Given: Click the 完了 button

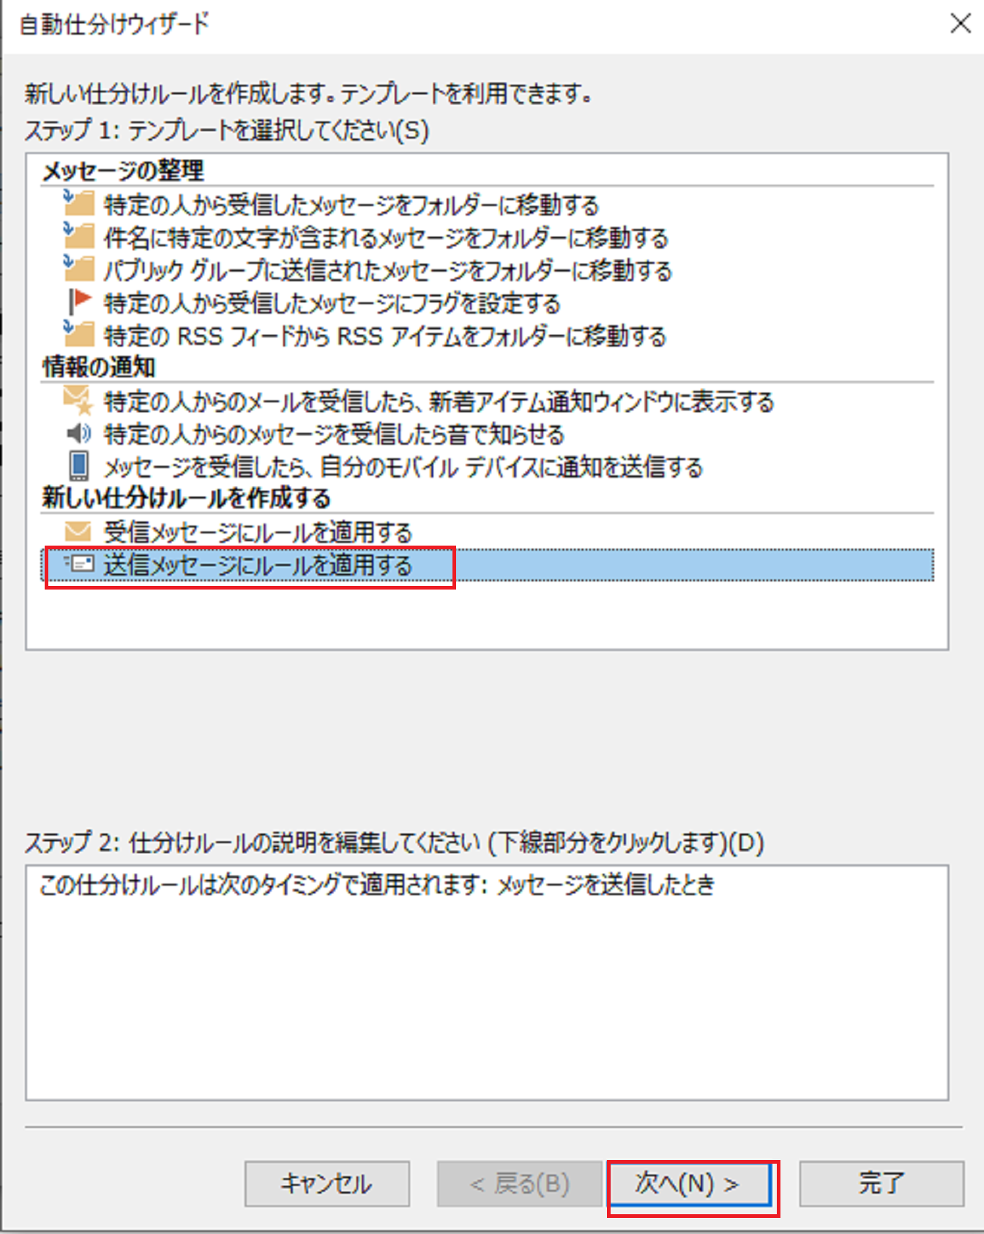Looking at the screenshot, I should coord(881,1183).
